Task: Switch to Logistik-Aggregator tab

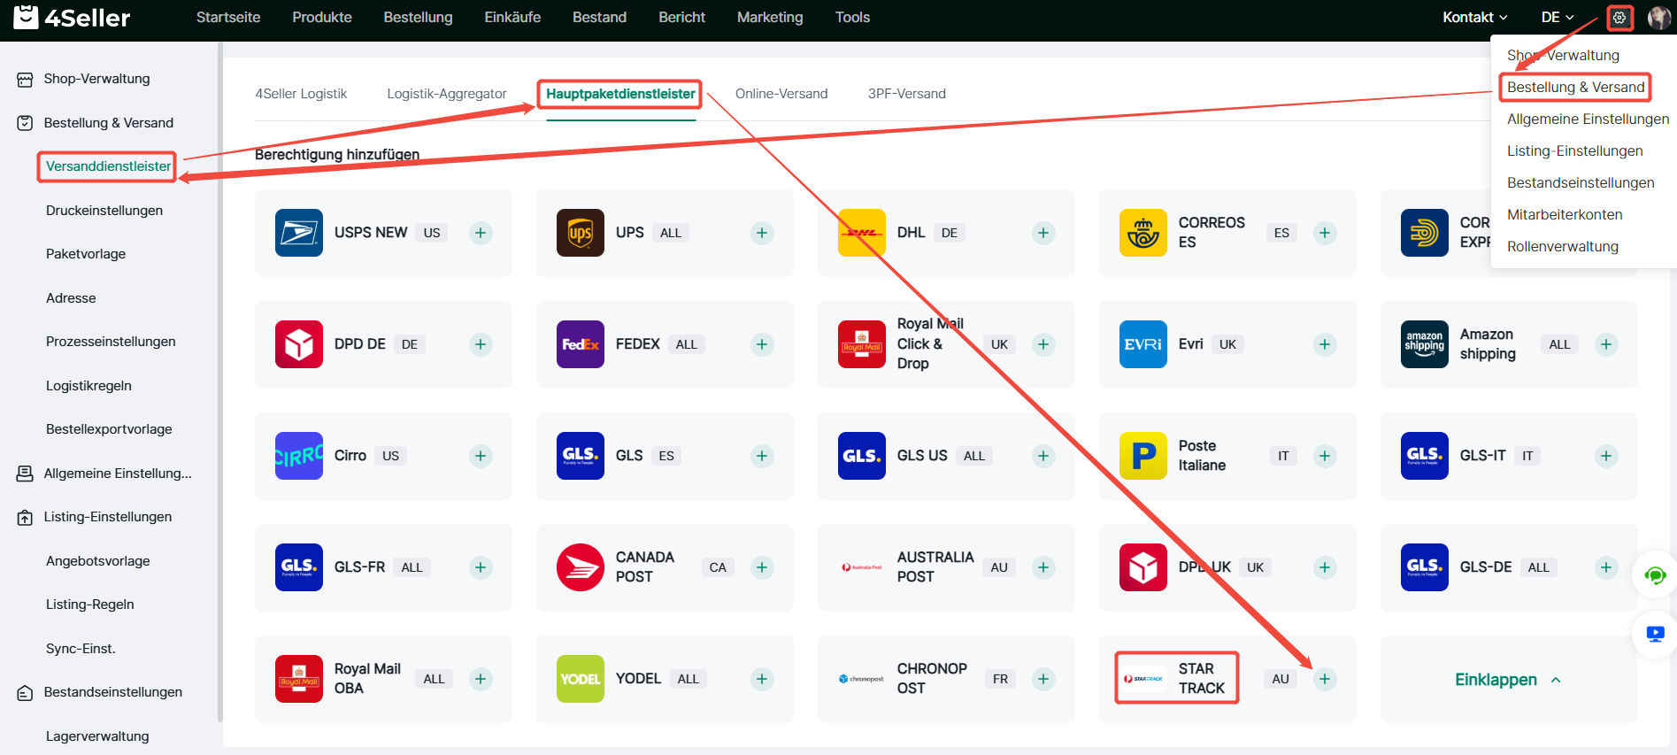Action: [447, 94]
